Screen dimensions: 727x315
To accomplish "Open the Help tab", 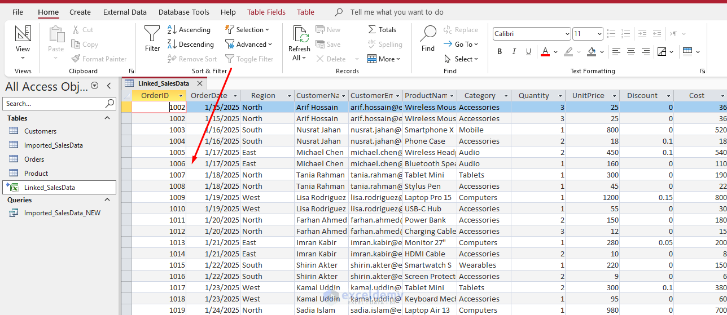I will click(x=228, y=12).
